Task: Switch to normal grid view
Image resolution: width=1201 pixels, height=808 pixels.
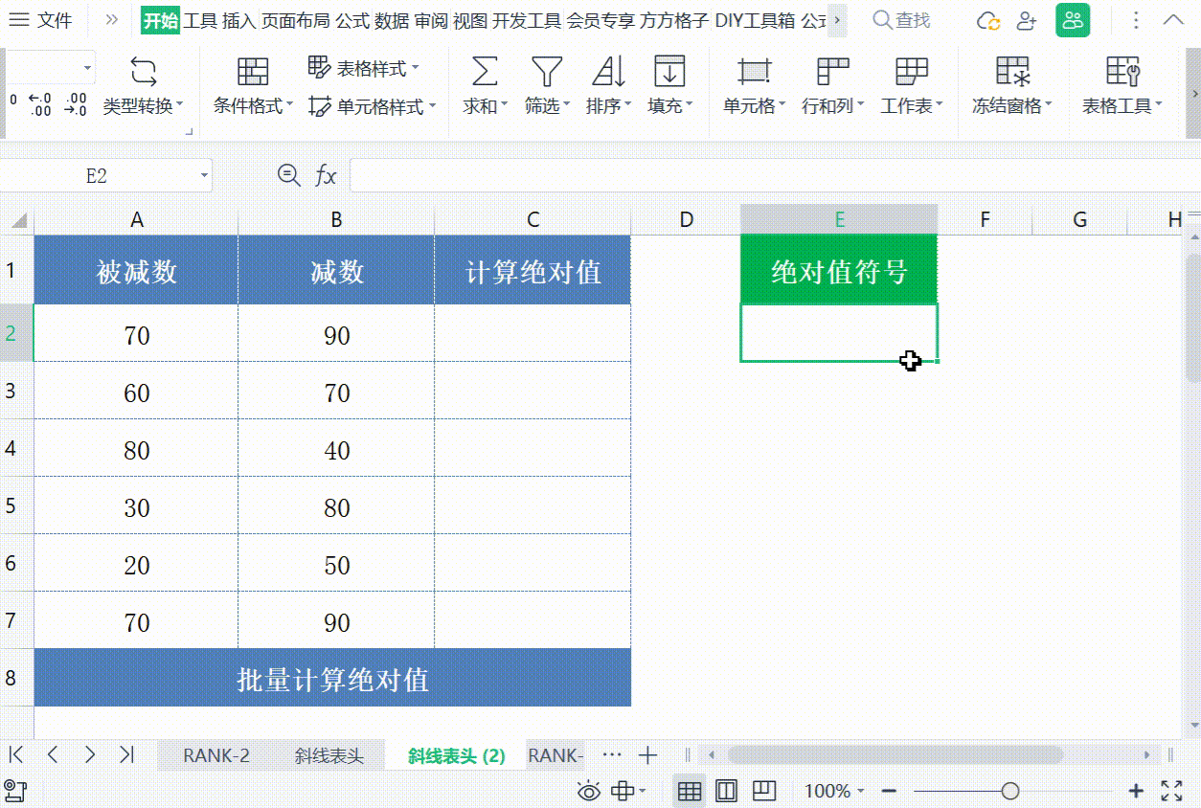Action: click(690, 791)
